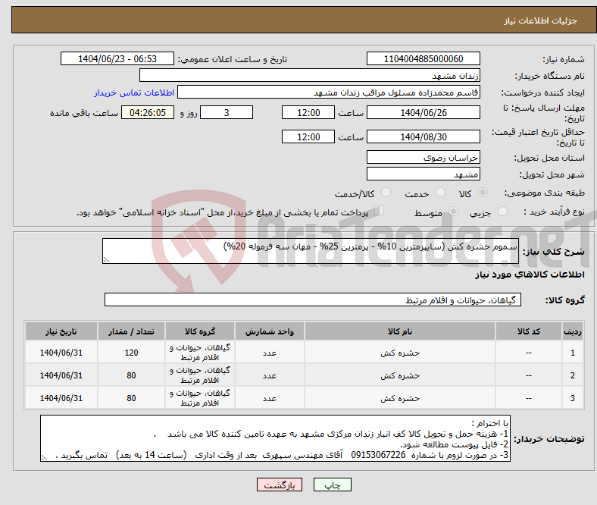
Task: Click the price validity date 1404/08/30
Action: [x=424, y=136]
